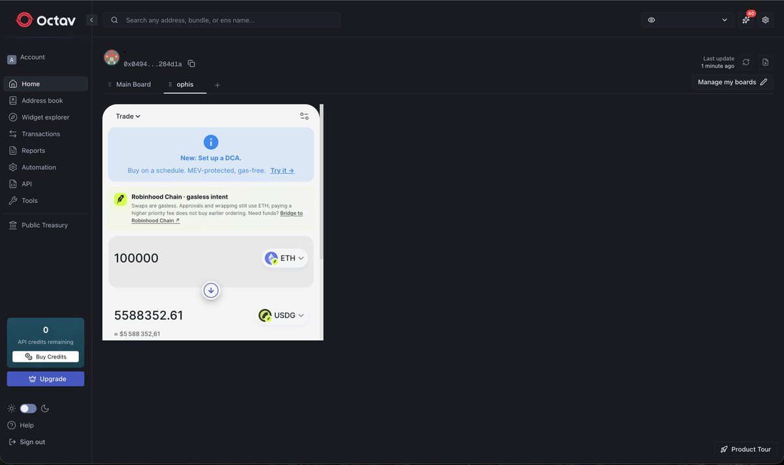Open the ETH token selector
This screenshot has height=465, width=784.
[285, 258]
